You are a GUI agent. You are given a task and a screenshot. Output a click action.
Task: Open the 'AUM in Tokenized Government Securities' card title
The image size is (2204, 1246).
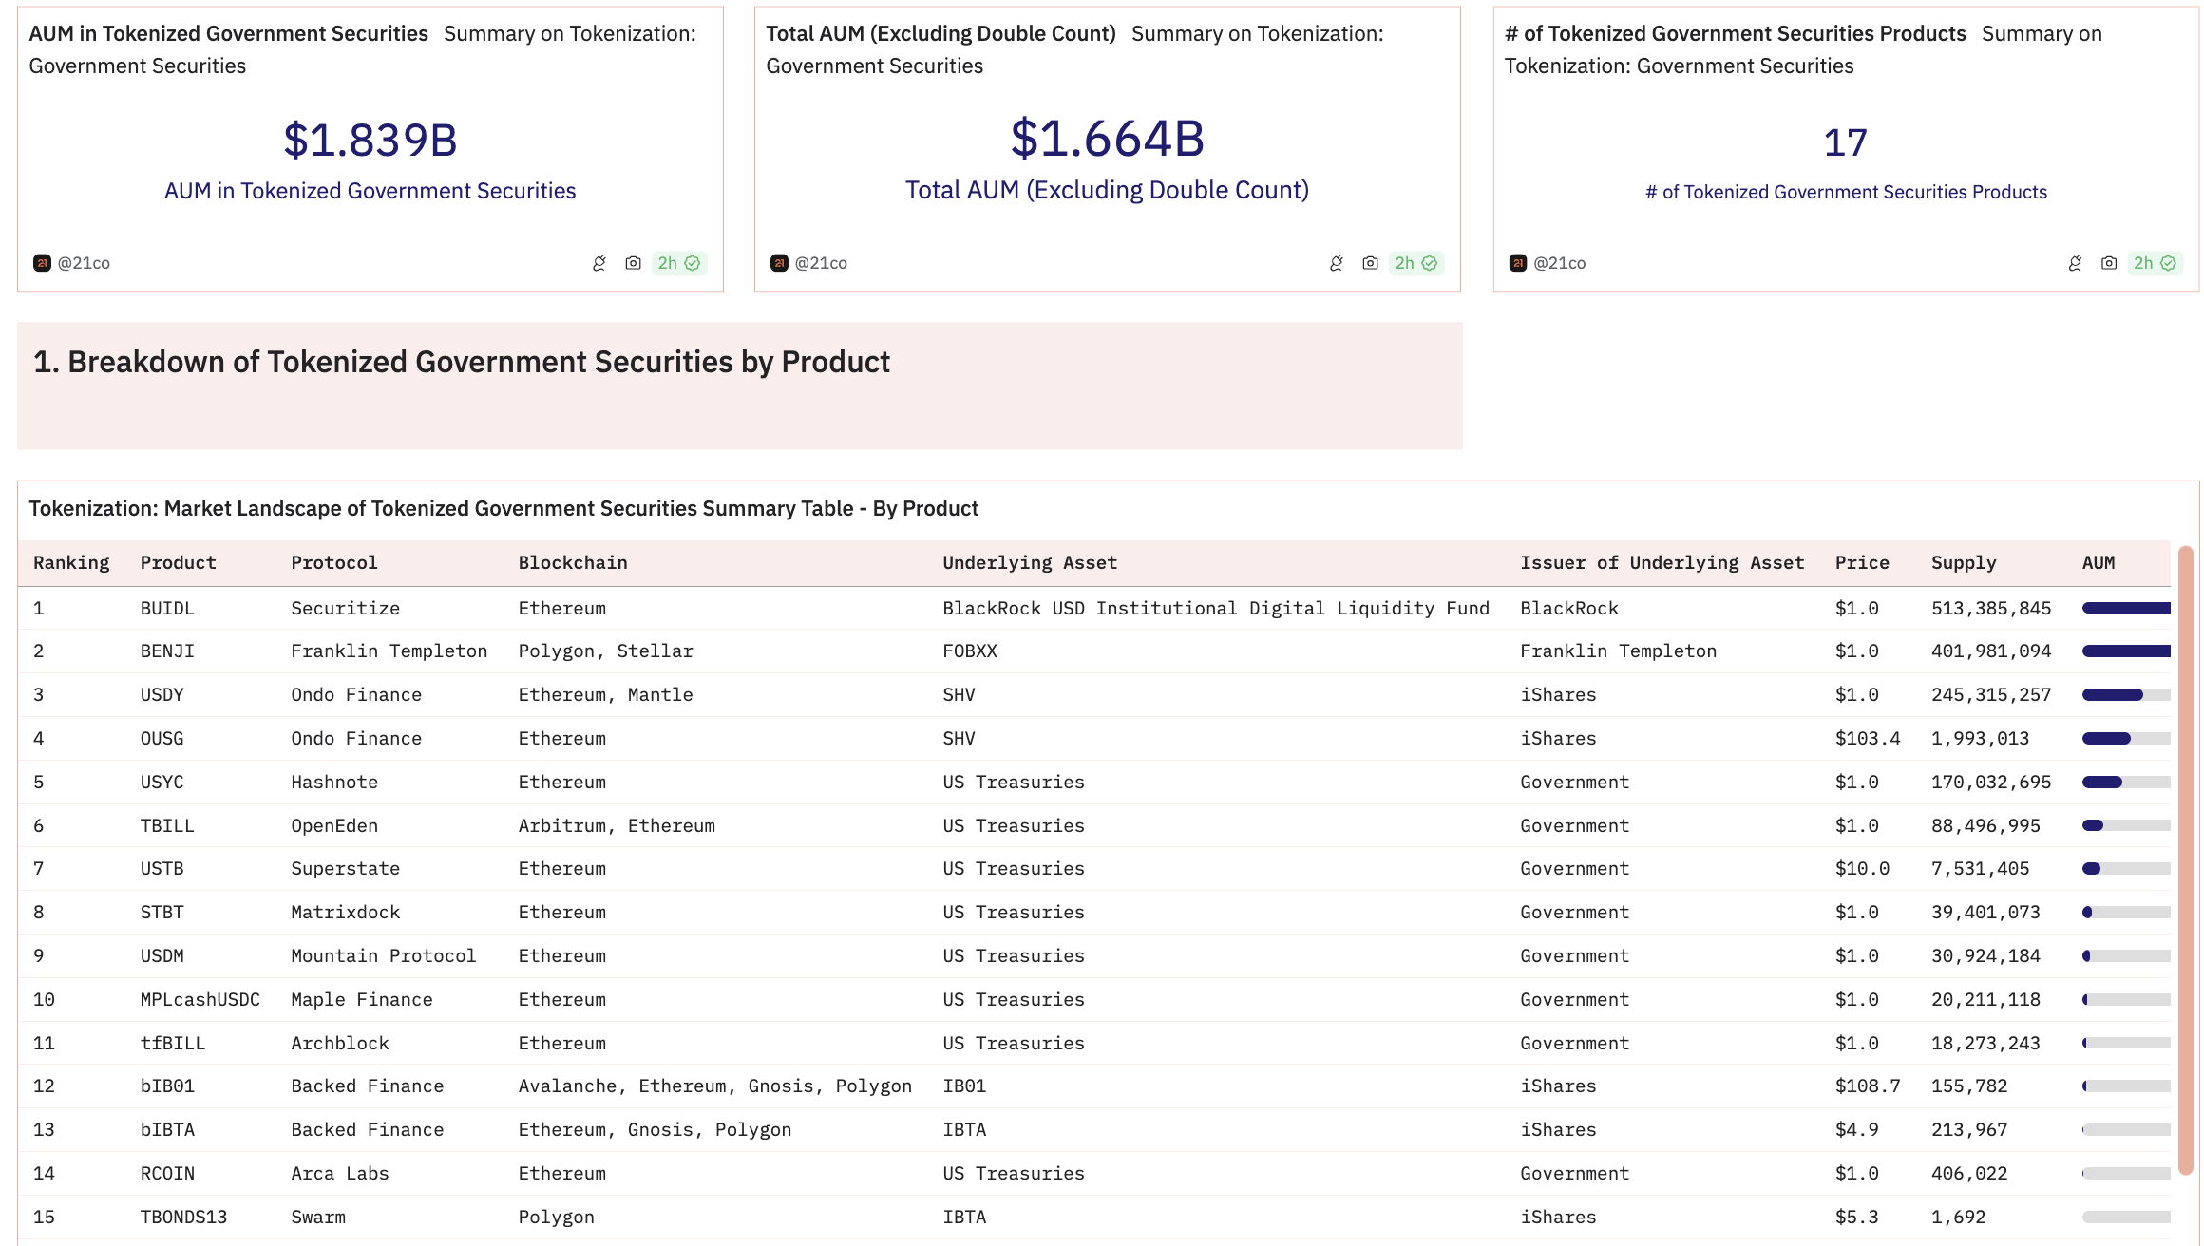[229, 33]
